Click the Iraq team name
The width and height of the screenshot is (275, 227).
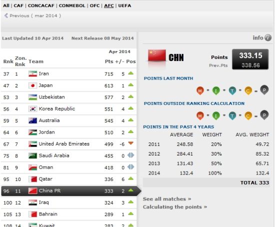(x=43, y=202)
